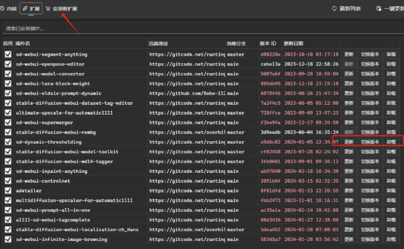
Task: Click stable-diffusion-webui-localization-zh_Hans name
Action: tap(77, 230)
